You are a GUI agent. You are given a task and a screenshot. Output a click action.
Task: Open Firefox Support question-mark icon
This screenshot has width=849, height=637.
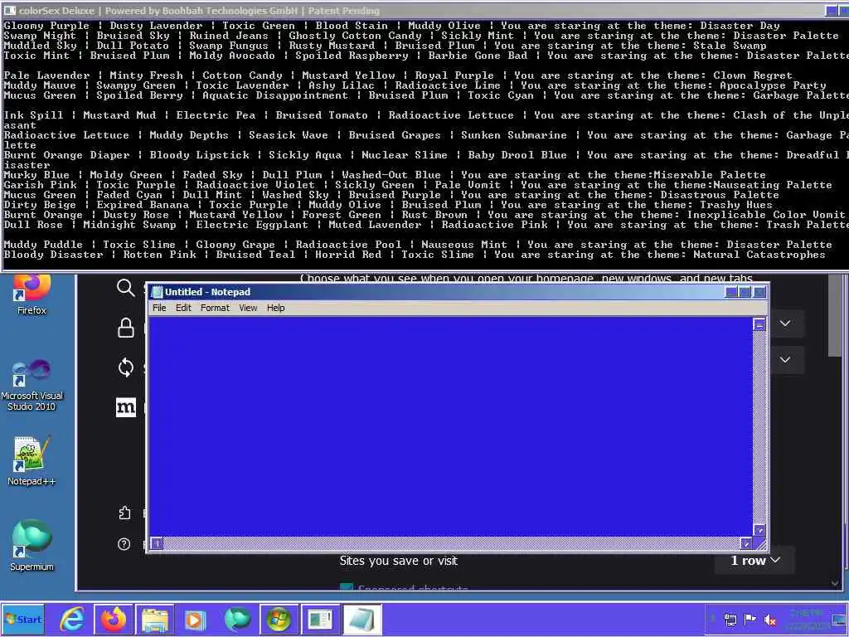point(124,544)
